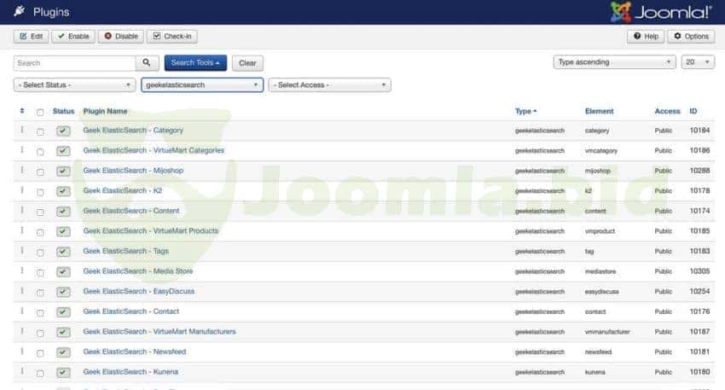Open the 20 items per page dropdown

pos(698,62)
